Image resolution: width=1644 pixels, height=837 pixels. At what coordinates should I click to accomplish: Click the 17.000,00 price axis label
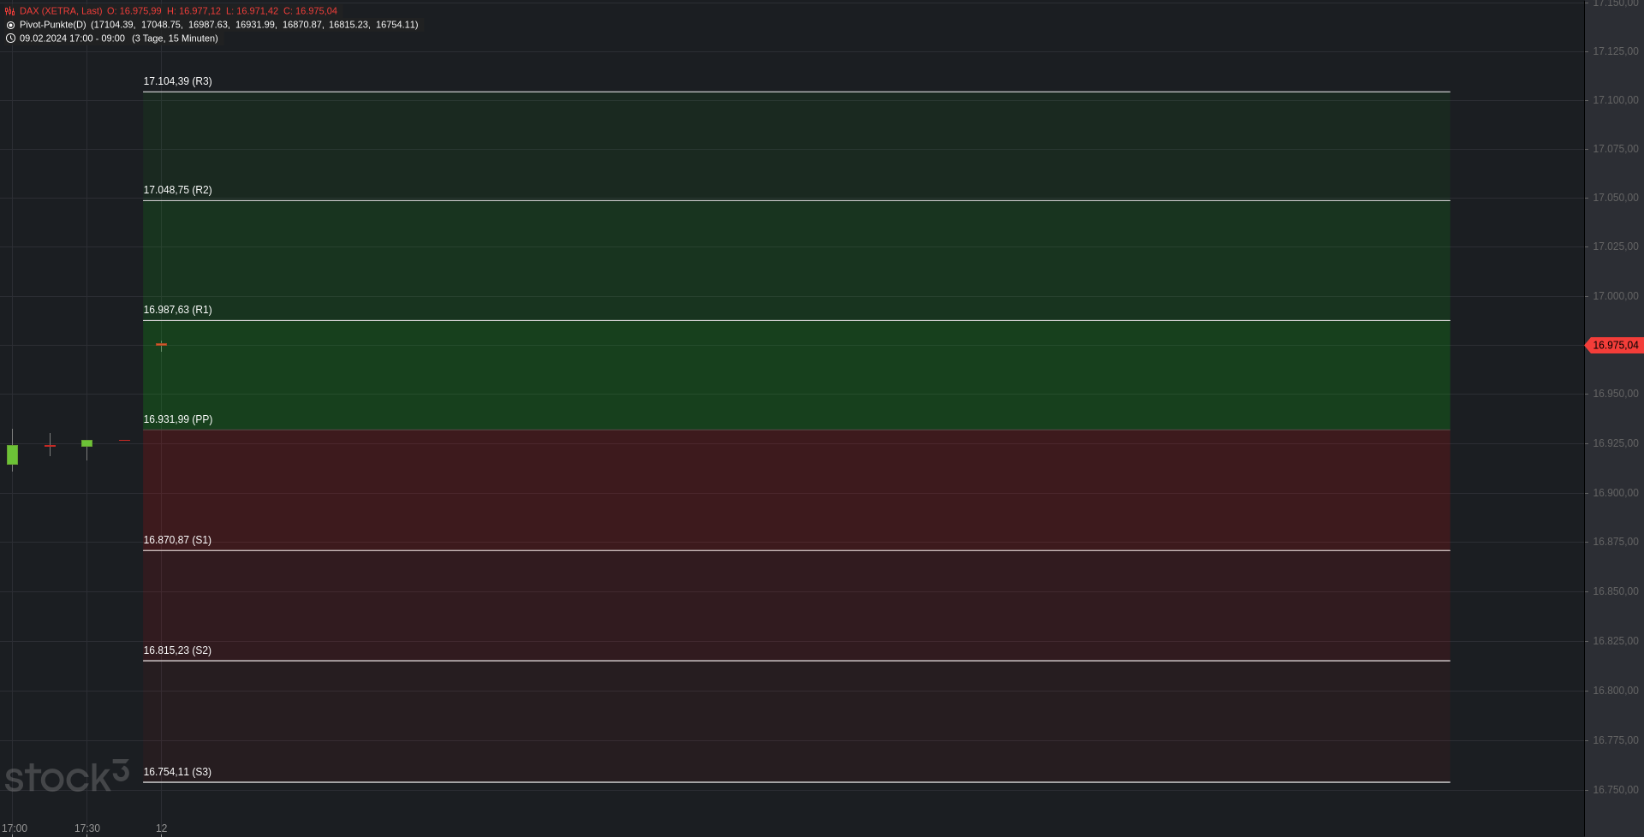coord(1615,296)
